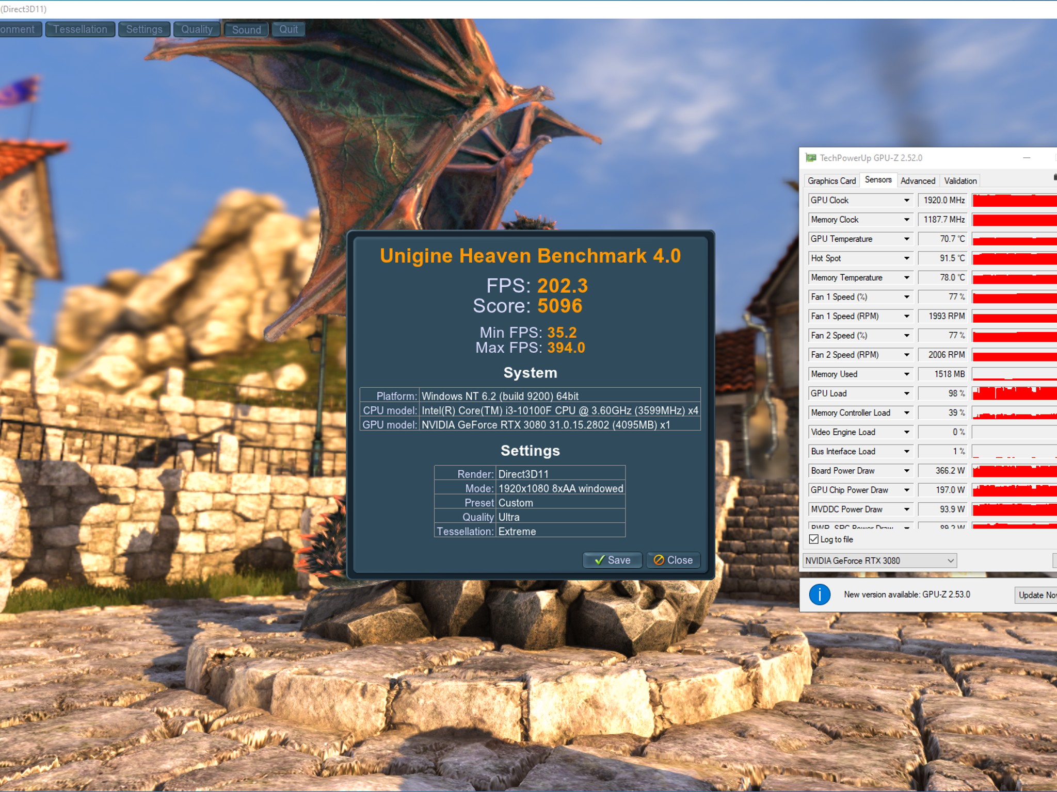
Task: Click the Preset Custom setting cell
Action: pyautogui.click(x=561, y=503)
